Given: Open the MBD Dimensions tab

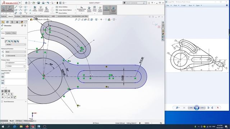Looking at the screenshot, I should pyautogui.click(x=28, y=16).
